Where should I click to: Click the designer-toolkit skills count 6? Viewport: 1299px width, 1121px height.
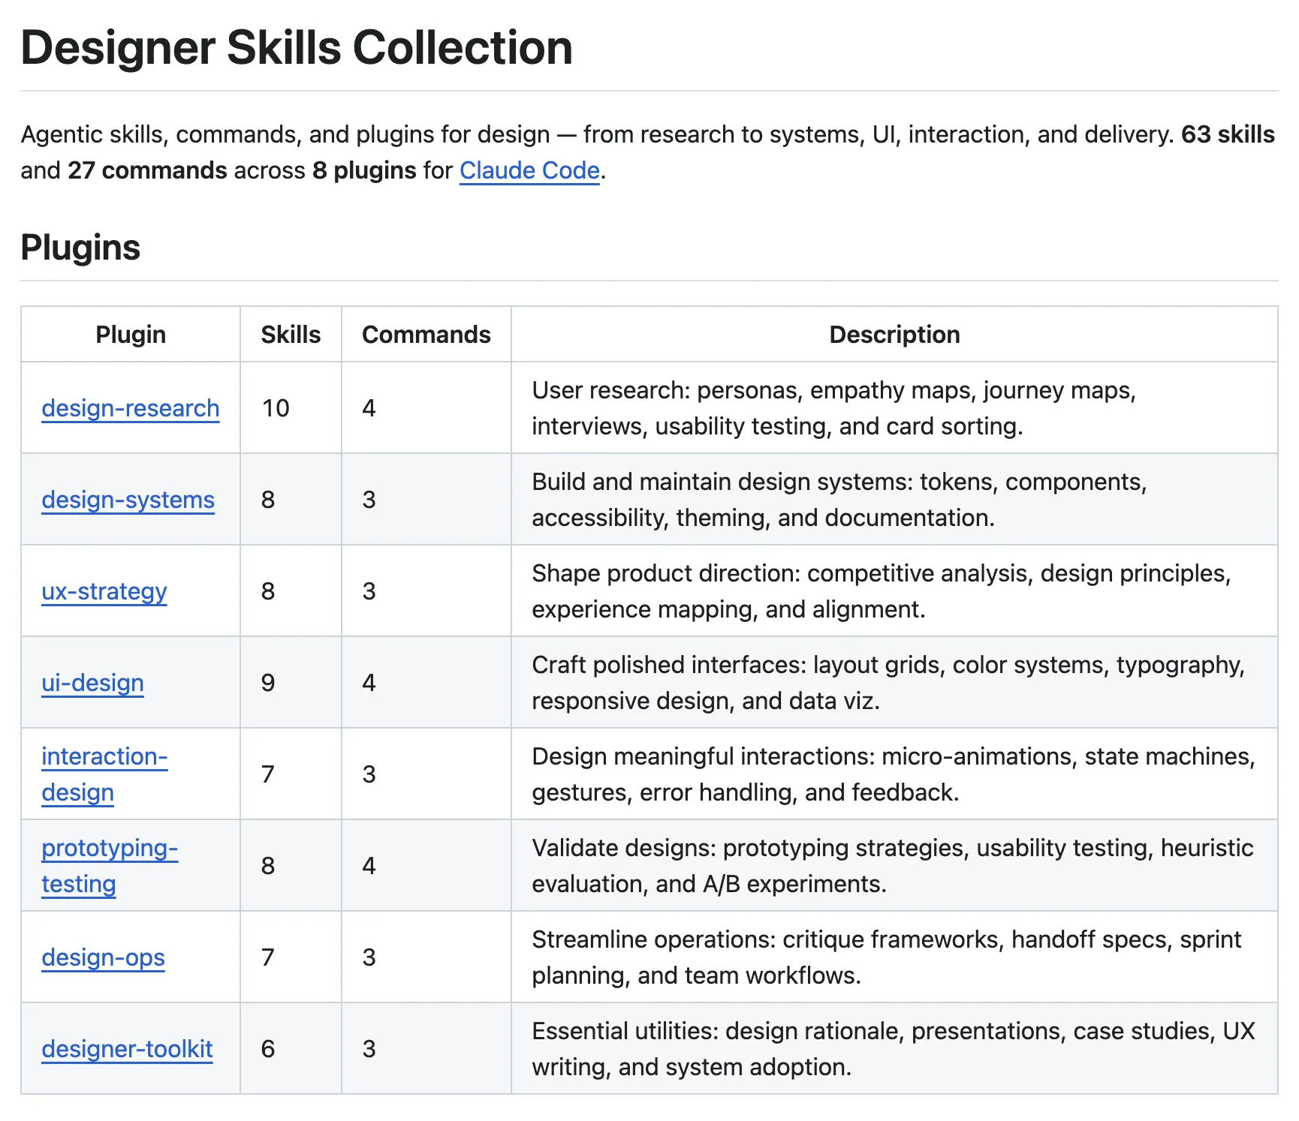pyautogui.click(x=268, y=1049)
